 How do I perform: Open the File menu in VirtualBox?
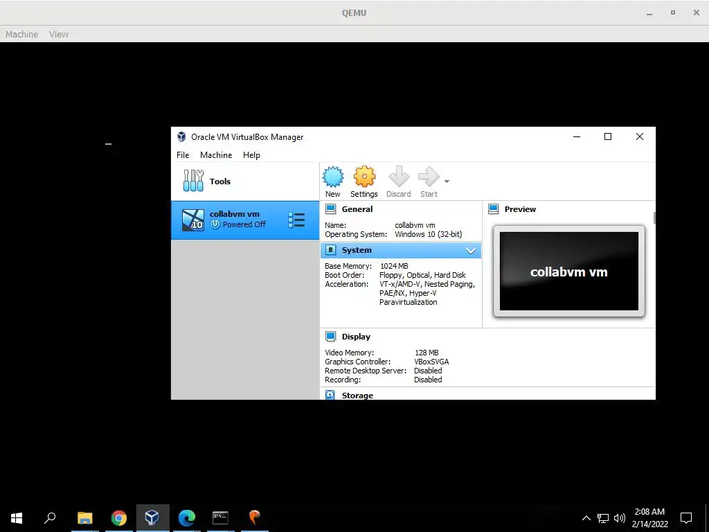tap(183, 155)
